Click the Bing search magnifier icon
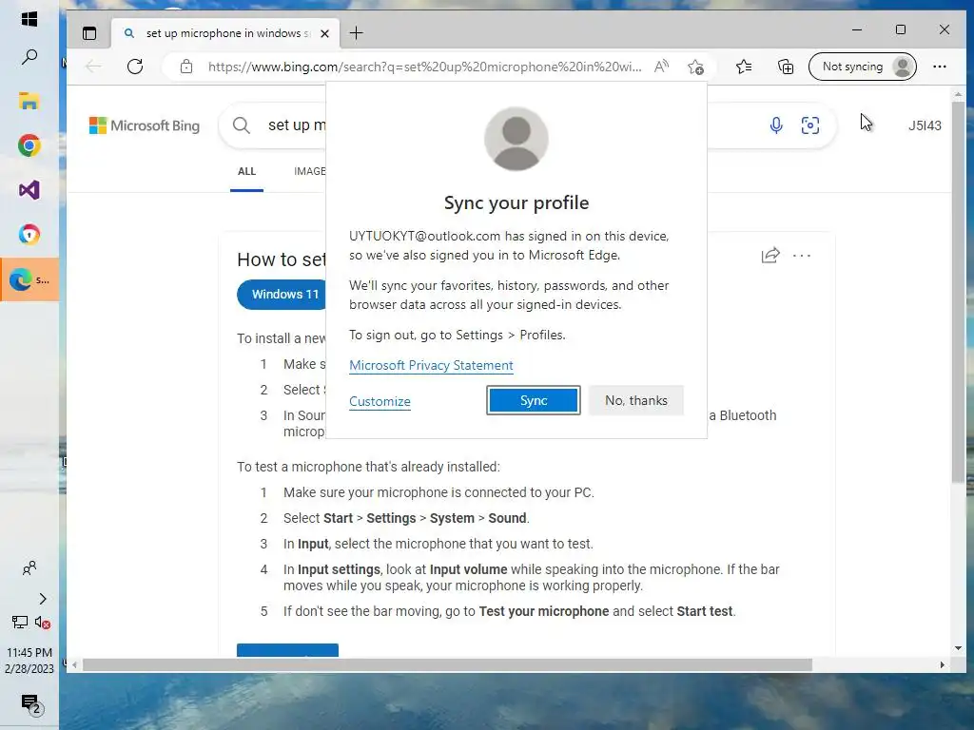This screenshot has width=974, height=730. [x=242, y=125]
